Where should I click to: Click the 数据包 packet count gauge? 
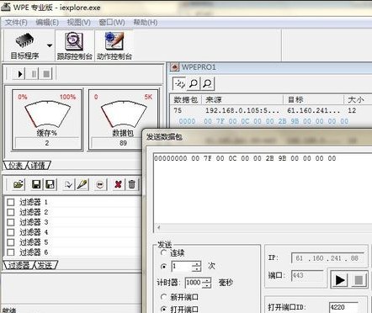[123, 119]
